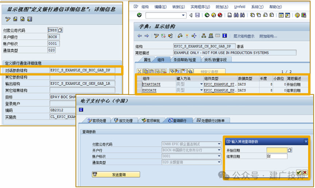The image size is (315, 188).
Task: Confirm the query parameters dialog with green check
Action: (299, 172)
